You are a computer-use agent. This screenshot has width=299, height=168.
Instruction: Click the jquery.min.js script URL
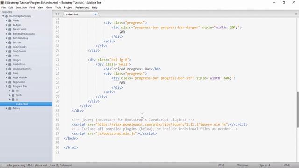pos(162,125)
